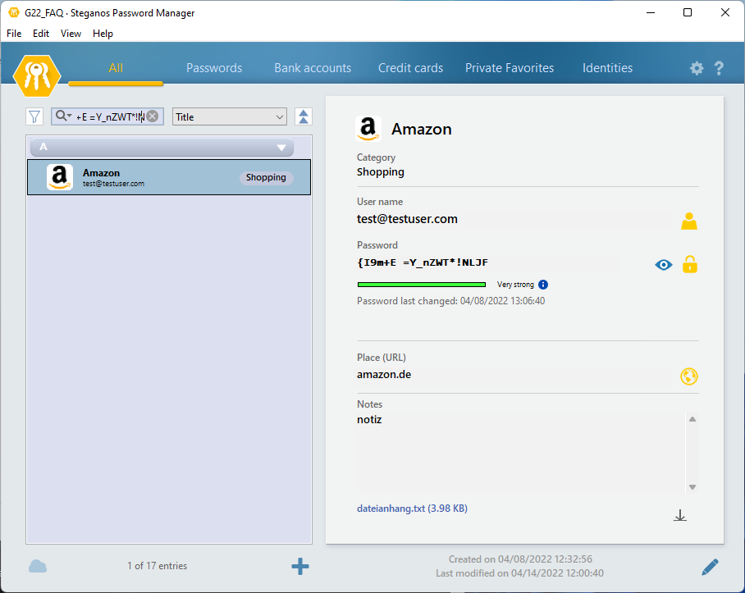Toggle sort order arrows button
This screenshot has width=745, height=593.
coord(304,116)
